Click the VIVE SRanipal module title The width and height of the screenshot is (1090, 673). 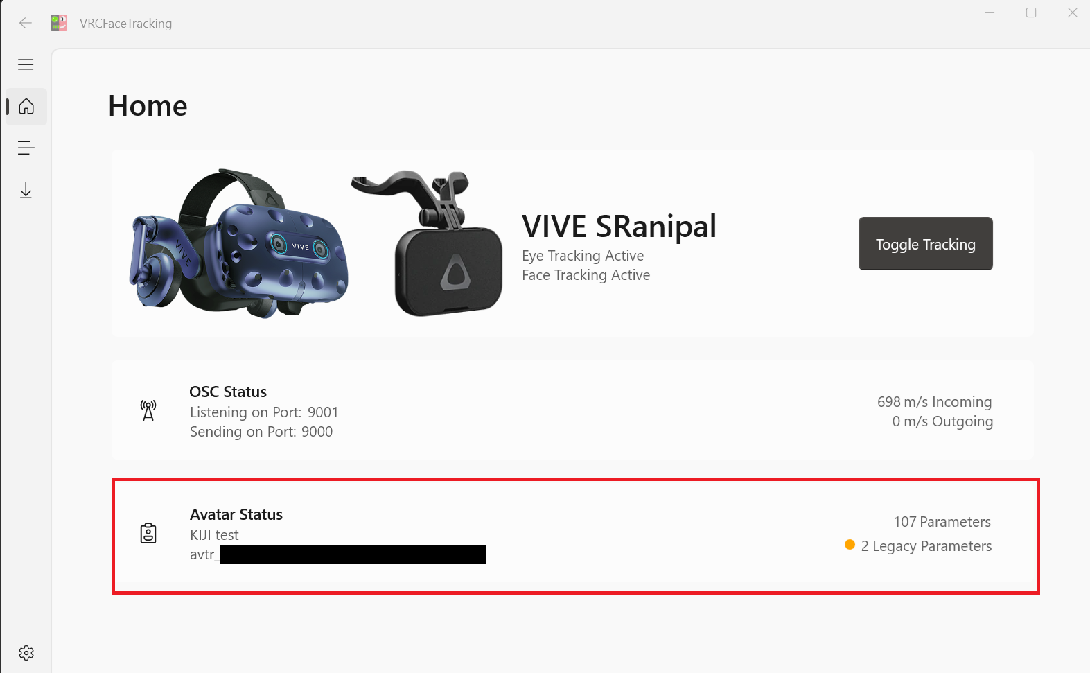tap(619, 227)
